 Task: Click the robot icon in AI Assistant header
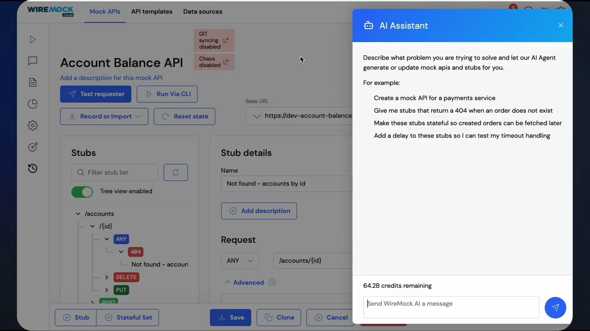click(x=368, y=26)
